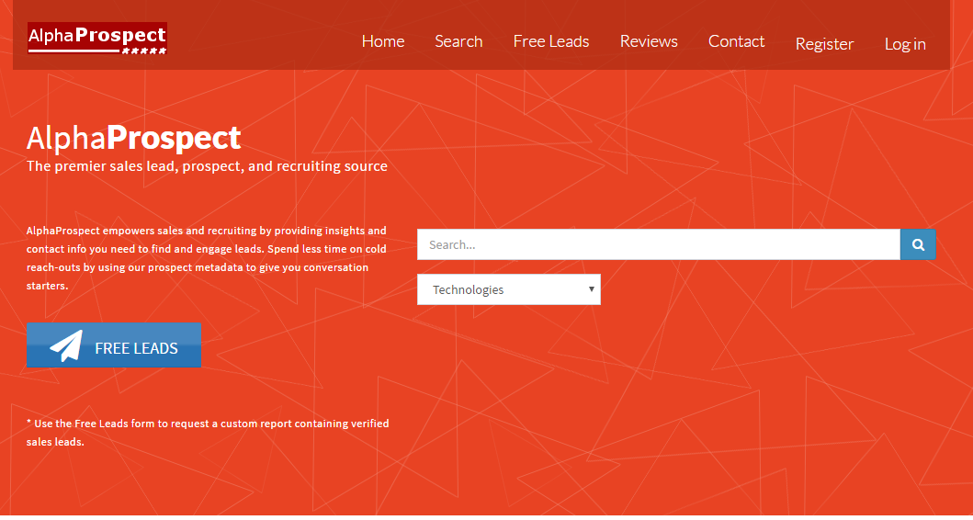Image resolution: width=973 pixels, height=520 pixels.
Task: Click the magnifying glass search button
Action: point(918,244)
